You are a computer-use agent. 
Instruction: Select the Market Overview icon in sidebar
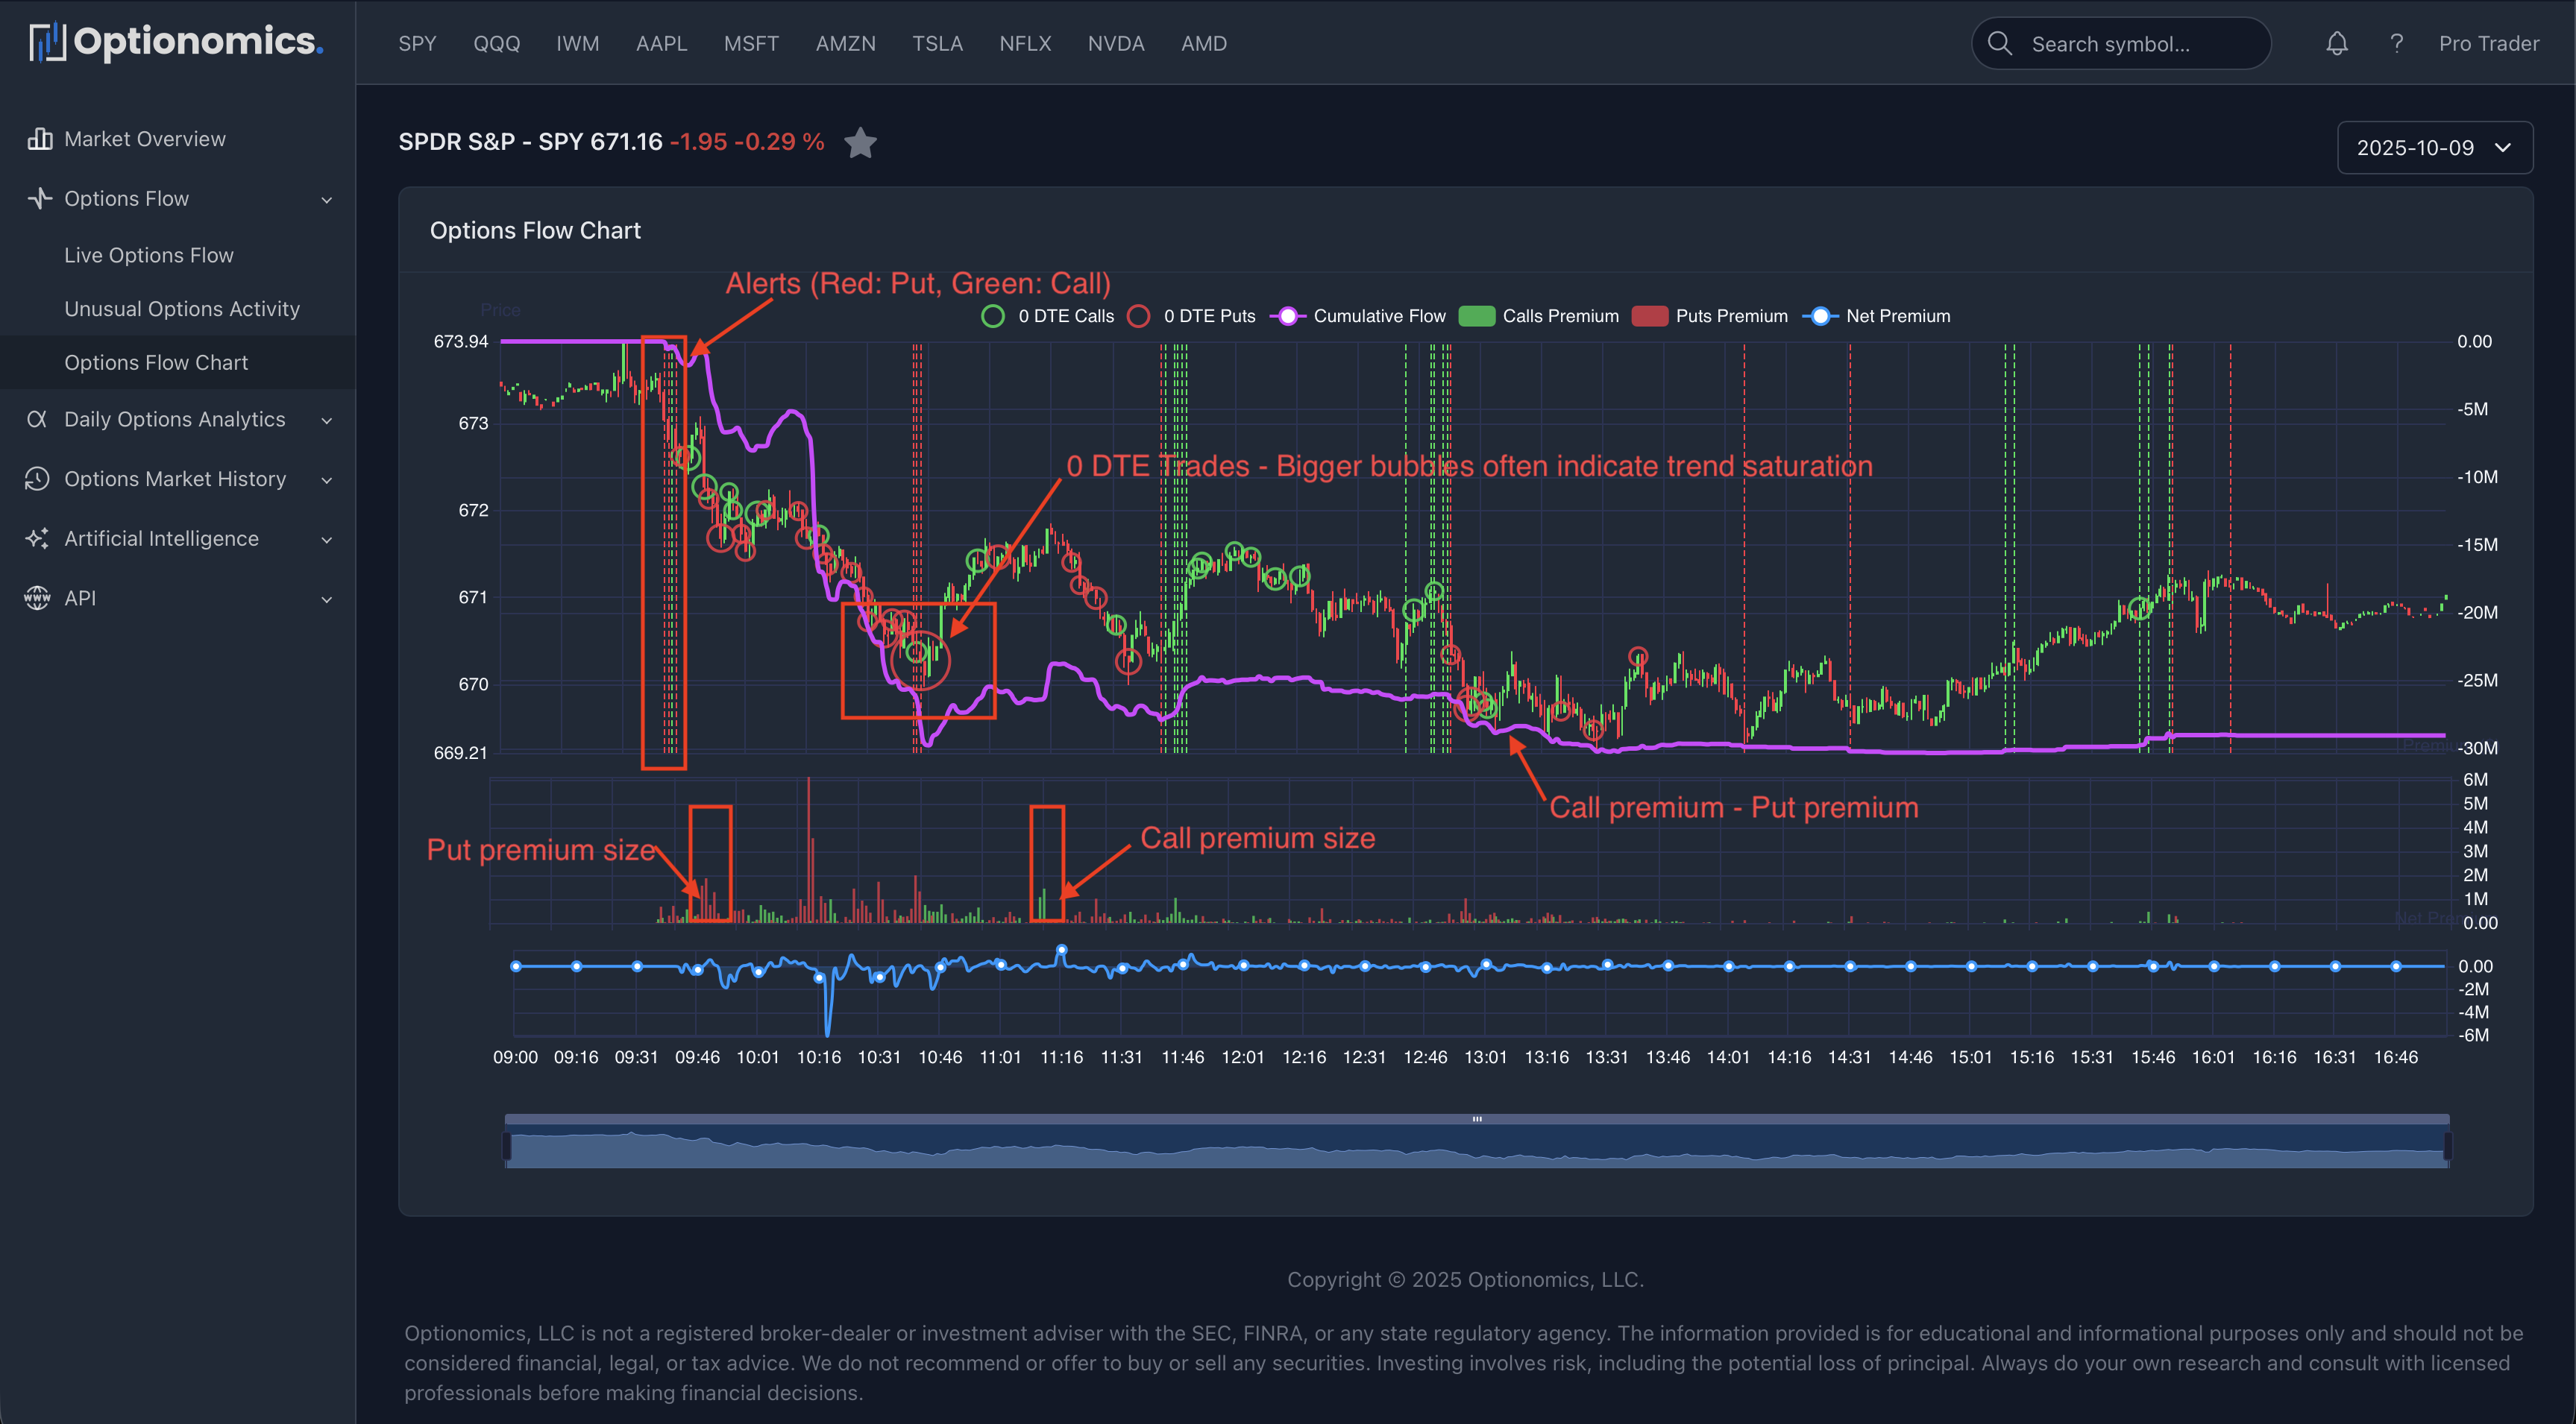[x=39, y=138]
